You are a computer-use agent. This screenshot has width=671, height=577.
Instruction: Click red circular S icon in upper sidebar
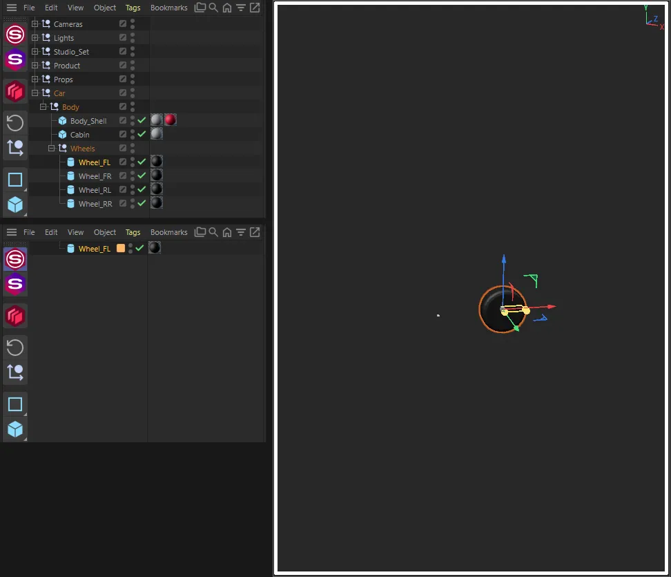point(15,35)
